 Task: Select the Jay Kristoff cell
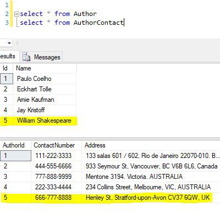pyautogui.click(x=45, y=110)
